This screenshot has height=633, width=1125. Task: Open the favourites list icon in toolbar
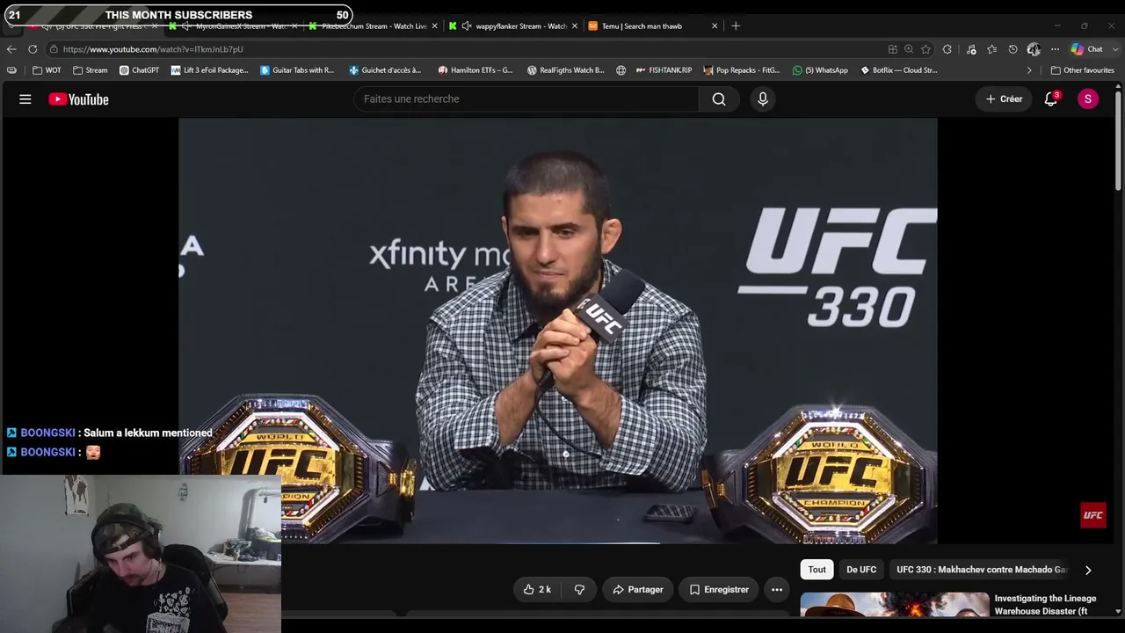point(992,49)
